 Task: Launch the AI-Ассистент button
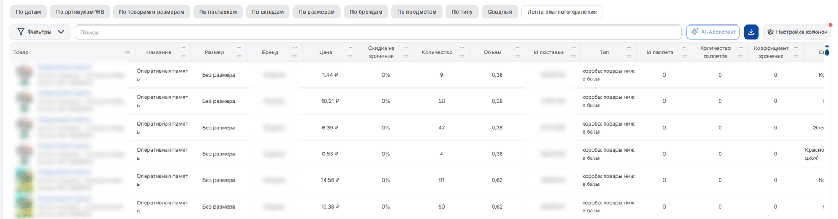[x=713, y=32]
